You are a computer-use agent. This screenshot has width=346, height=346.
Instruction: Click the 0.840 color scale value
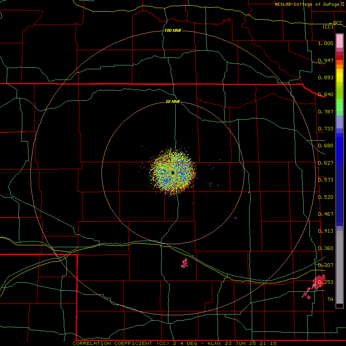tap(326, 95)
